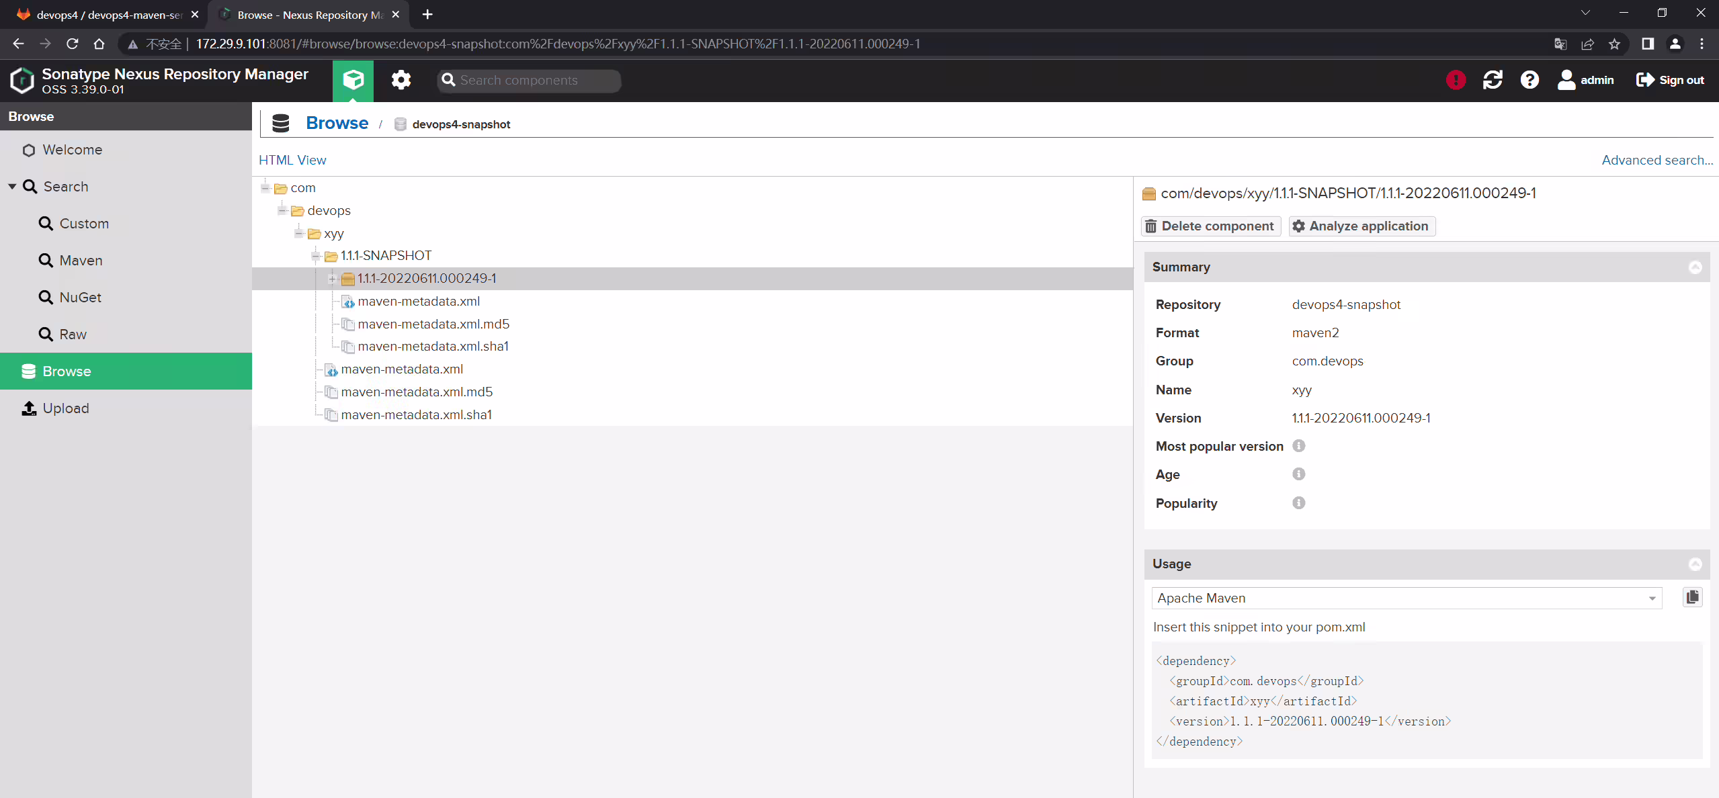Screen dimensions: 1719x798
Task: Click the red system status alert icon
Action: [x=1456, y=80]
